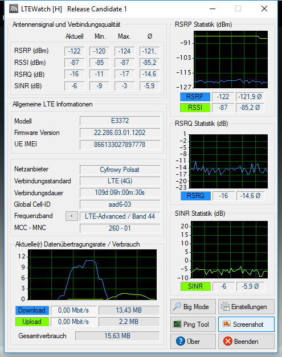Click the data transfer rate graph
Image resolution: width=282 pixels, height=357 pixels.
coord(92,274)
